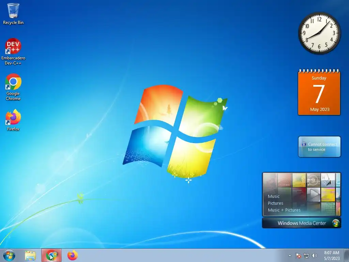Click the Windows Media Center title bar
The width and height of the screenshot is (349, 262).
301,223
